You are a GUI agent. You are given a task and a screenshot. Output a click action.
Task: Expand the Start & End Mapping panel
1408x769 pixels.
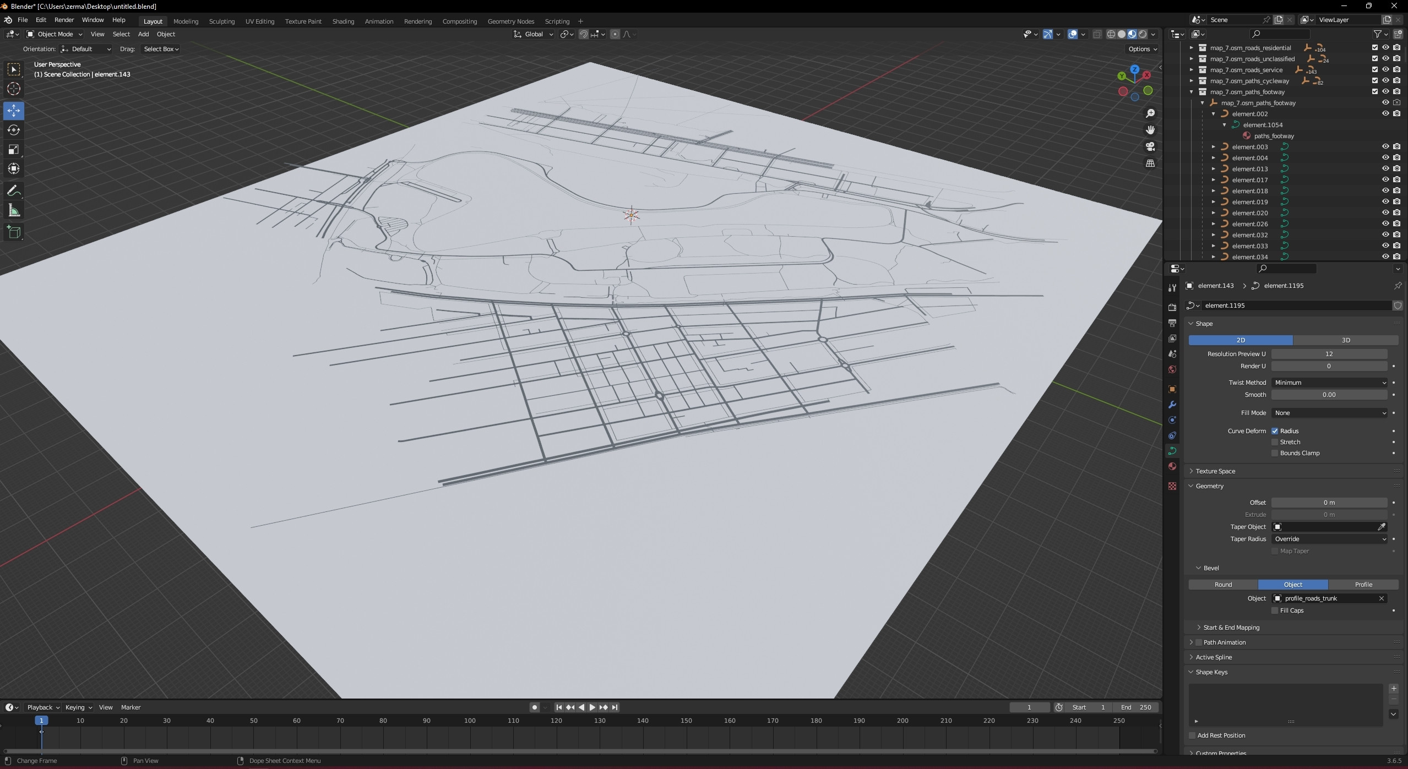point(1231,628)
